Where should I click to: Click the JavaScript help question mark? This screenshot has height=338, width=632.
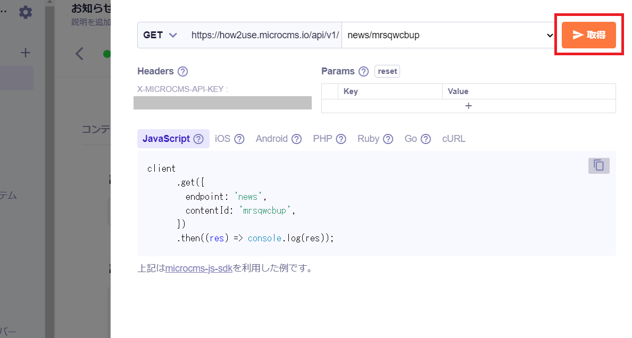click(197, 138)
